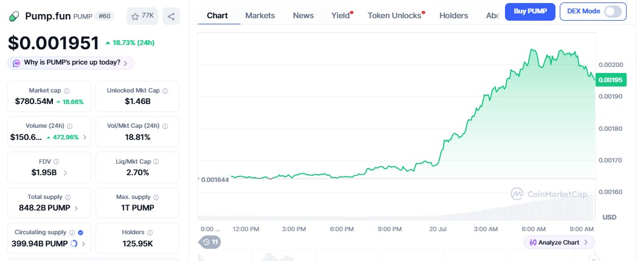
Task: Click the 20 Jul date axis label
Action: (x=437, y=229)
